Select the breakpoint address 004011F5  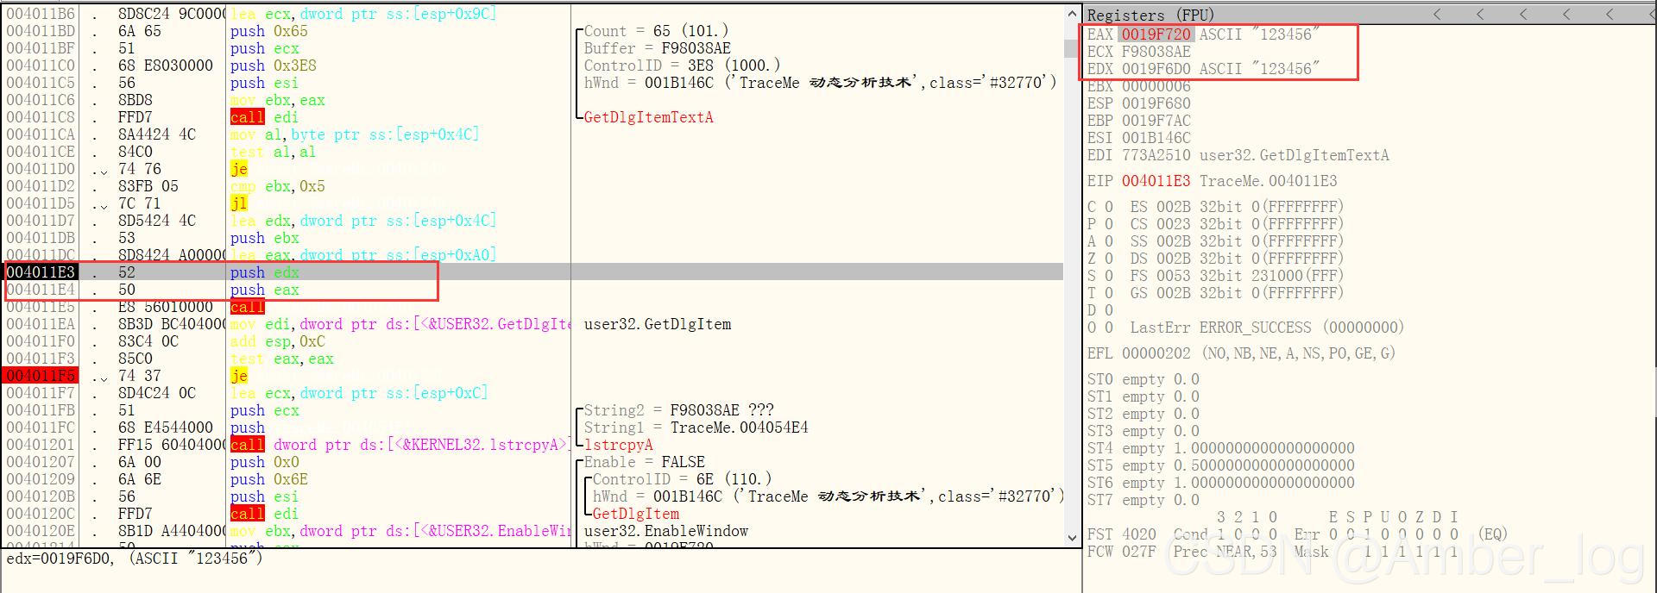[x=41, y=376]
